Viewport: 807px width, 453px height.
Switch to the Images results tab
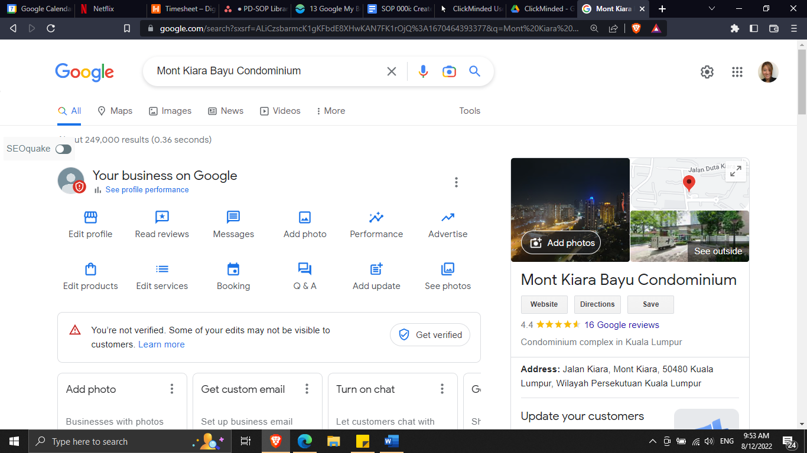(170, 111)
